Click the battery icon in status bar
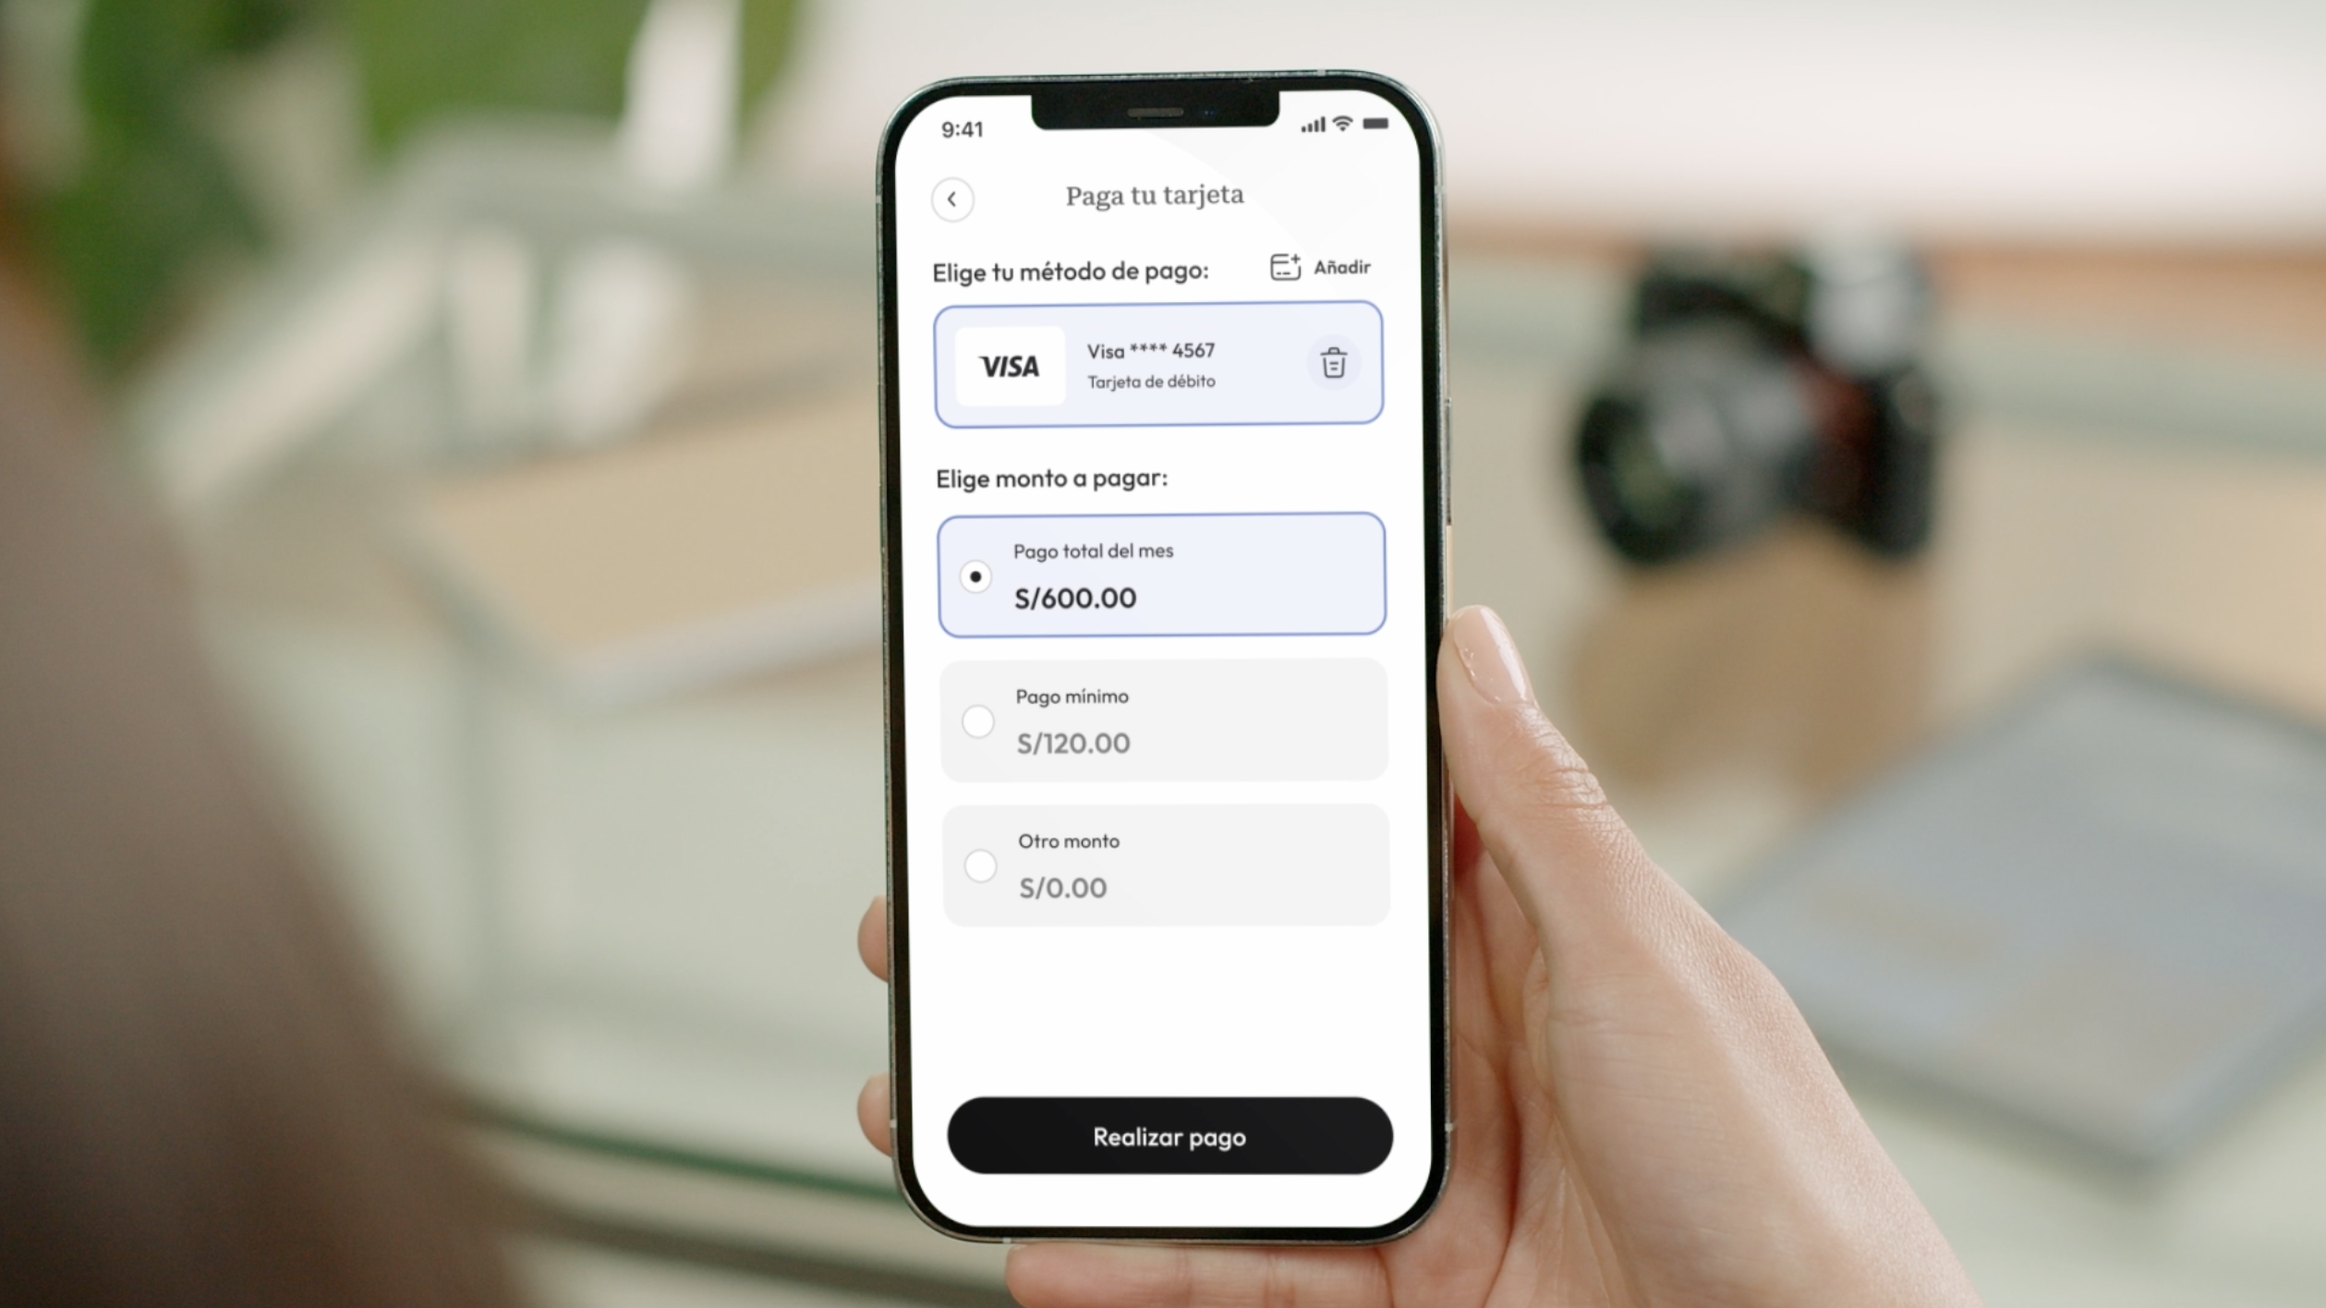Screen dimensions: 2326x1308 1371,127
